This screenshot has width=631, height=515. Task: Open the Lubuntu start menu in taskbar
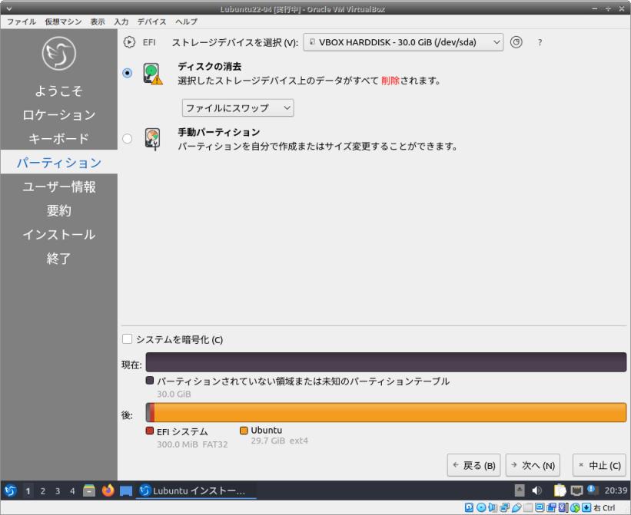[11, 490]
